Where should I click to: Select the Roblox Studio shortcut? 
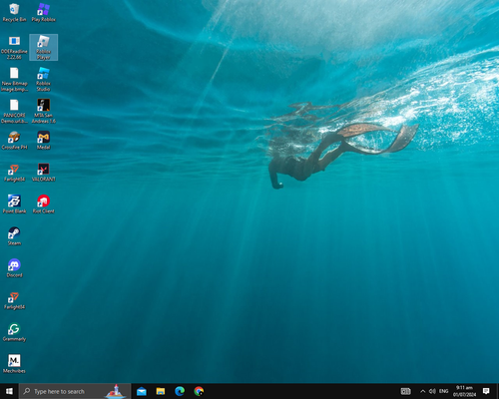(43, 79)
